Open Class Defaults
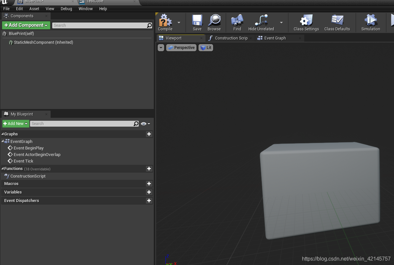This screenshot has height=265, width=394. pos(337,23)
